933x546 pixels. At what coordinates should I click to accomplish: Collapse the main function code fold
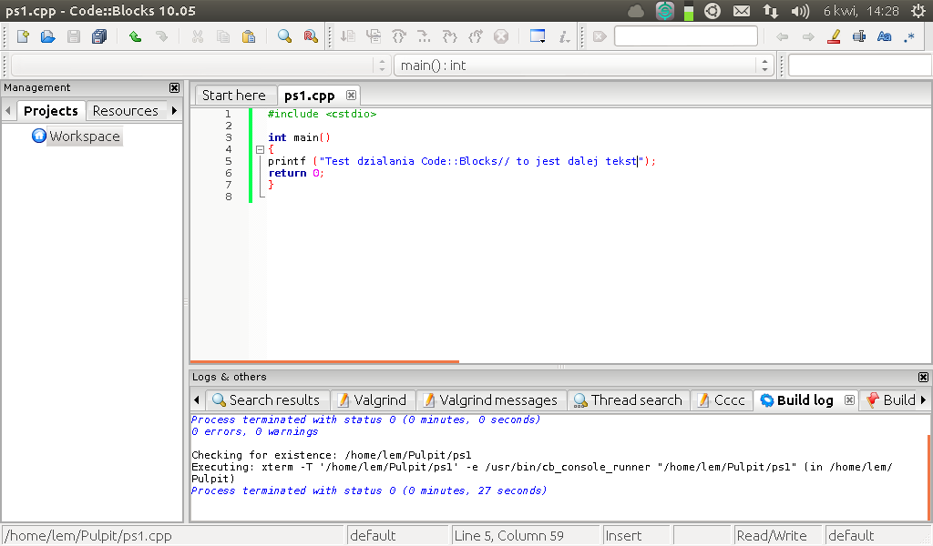[x=260, y=148]
